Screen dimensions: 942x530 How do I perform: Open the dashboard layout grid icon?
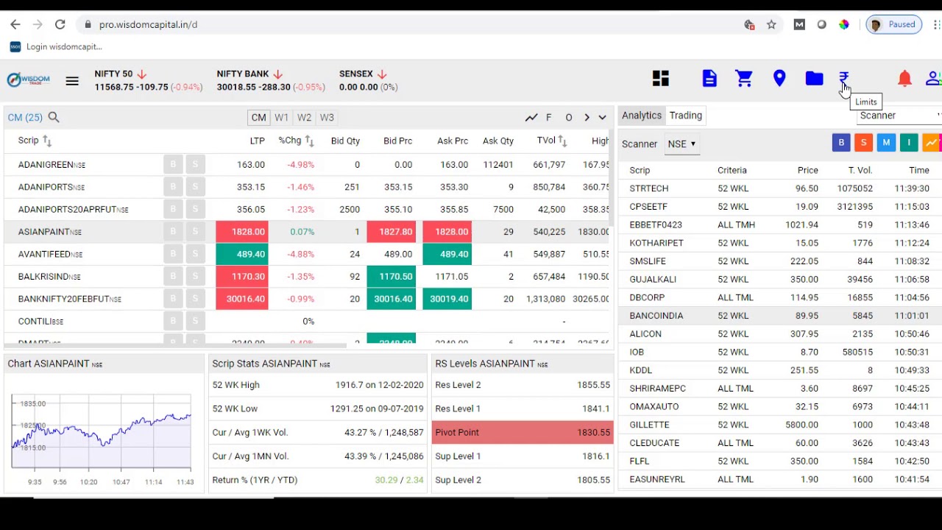[x=661, y=79]
